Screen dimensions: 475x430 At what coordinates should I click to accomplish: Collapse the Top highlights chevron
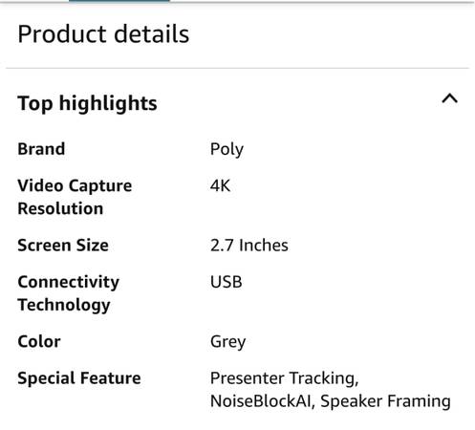[449, 98]
